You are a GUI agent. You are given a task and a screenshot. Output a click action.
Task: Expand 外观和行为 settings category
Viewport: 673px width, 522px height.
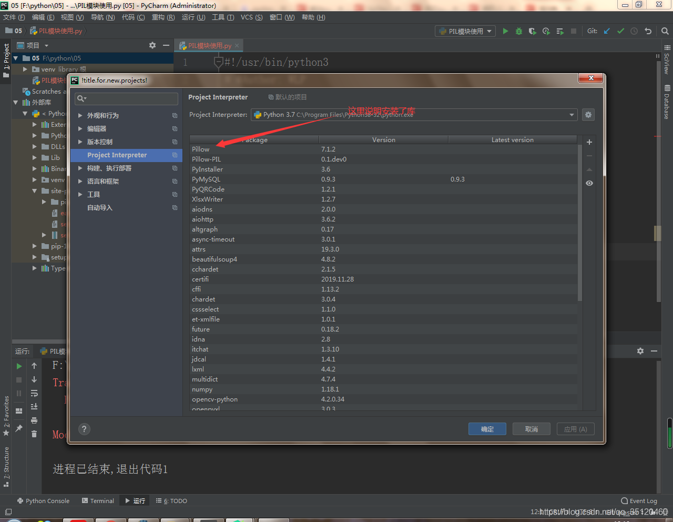coord(80,115)
